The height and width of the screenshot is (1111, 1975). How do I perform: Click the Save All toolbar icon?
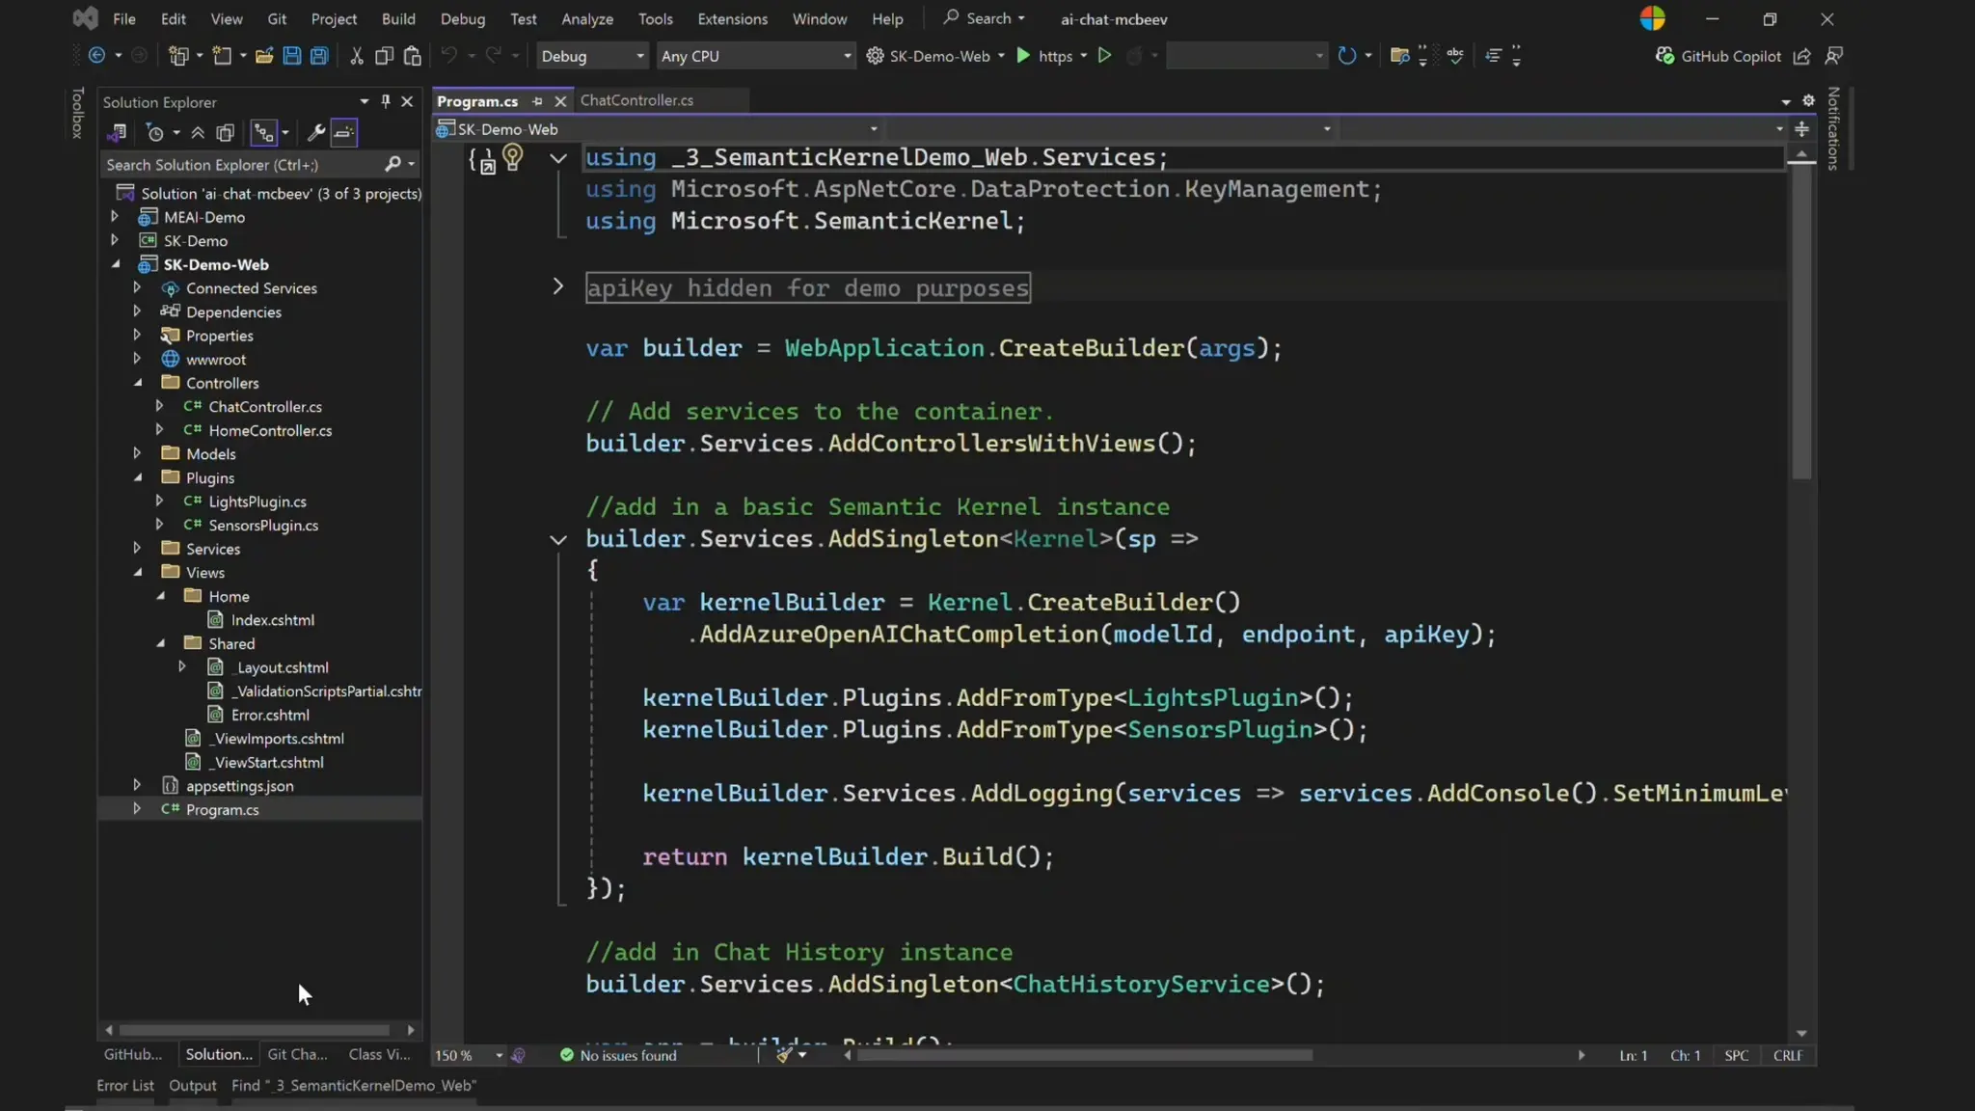click(x=319, y=56)
